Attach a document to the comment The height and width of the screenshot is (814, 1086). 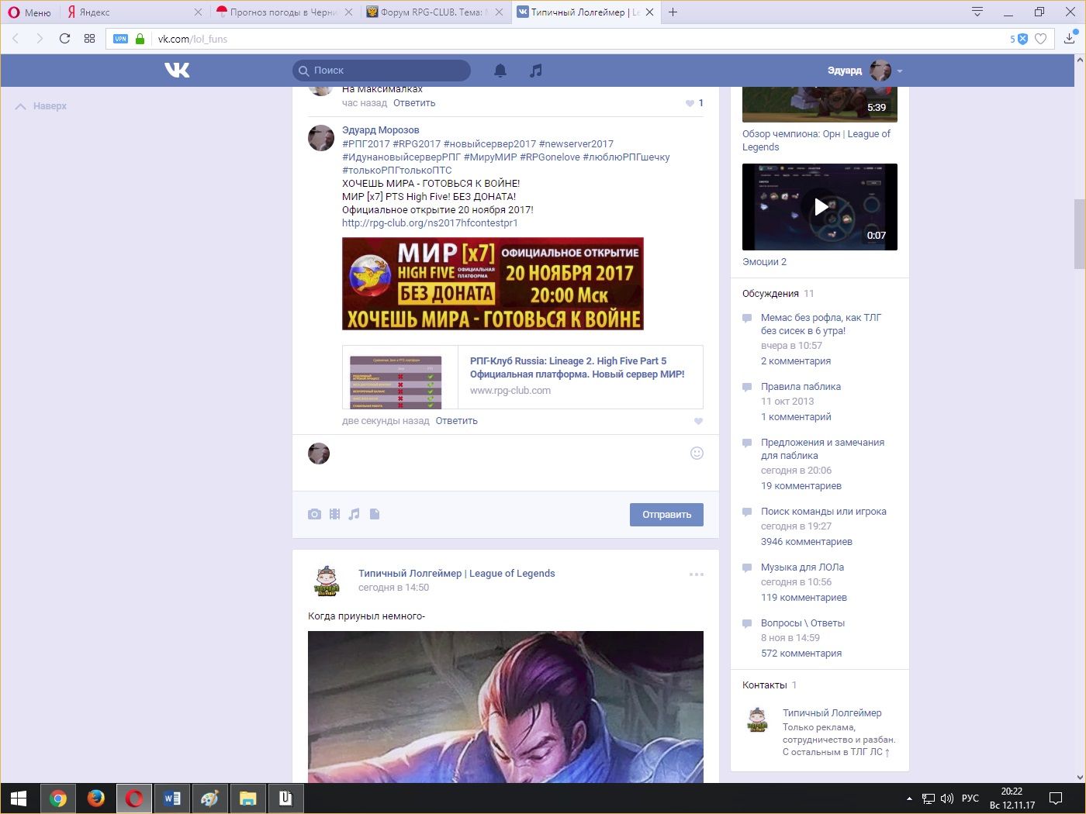[x=375, y=514]
